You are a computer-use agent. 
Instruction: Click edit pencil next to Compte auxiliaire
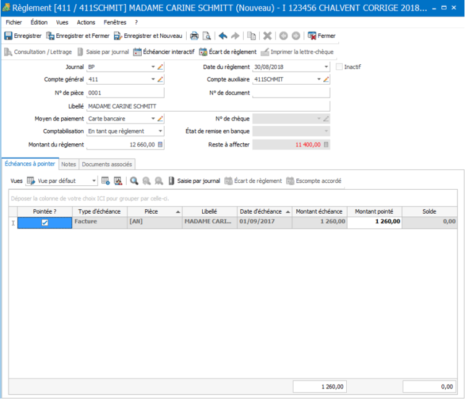click(326, 80)
